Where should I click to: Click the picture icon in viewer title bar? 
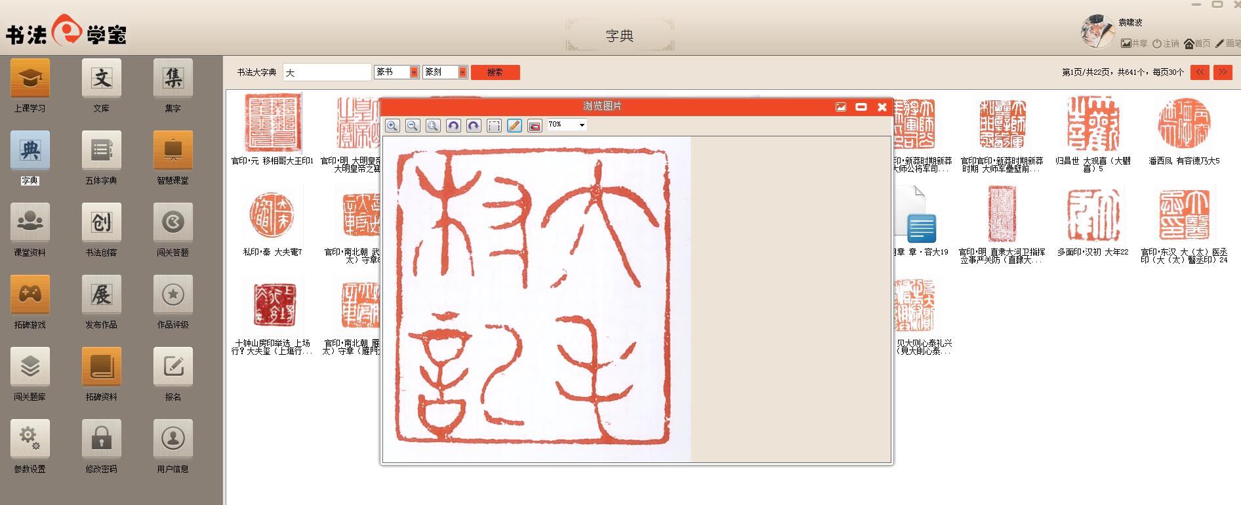pos(841,107)
